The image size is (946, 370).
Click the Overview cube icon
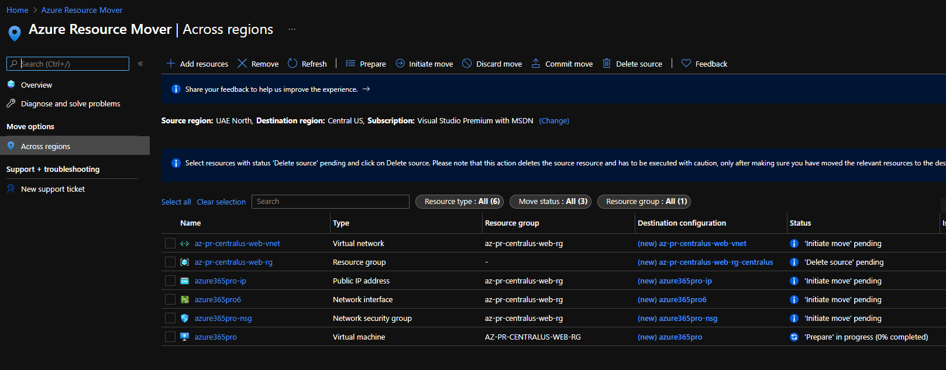11,85
